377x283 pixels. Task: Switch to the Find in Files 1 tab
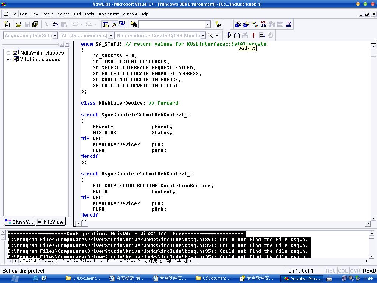tap(78, 261)
